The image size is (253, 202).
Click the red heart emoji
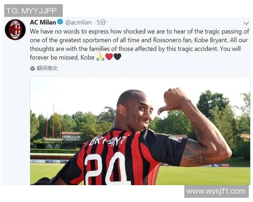pyautogui.click(x=109, y=57)
